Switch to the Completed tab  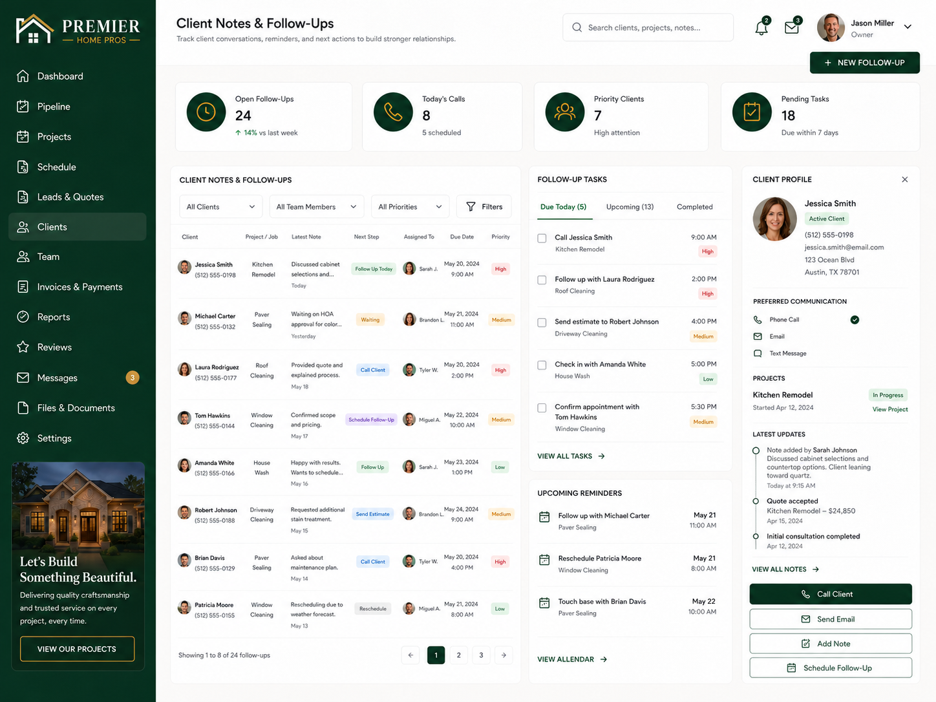(x=695, y=207)
